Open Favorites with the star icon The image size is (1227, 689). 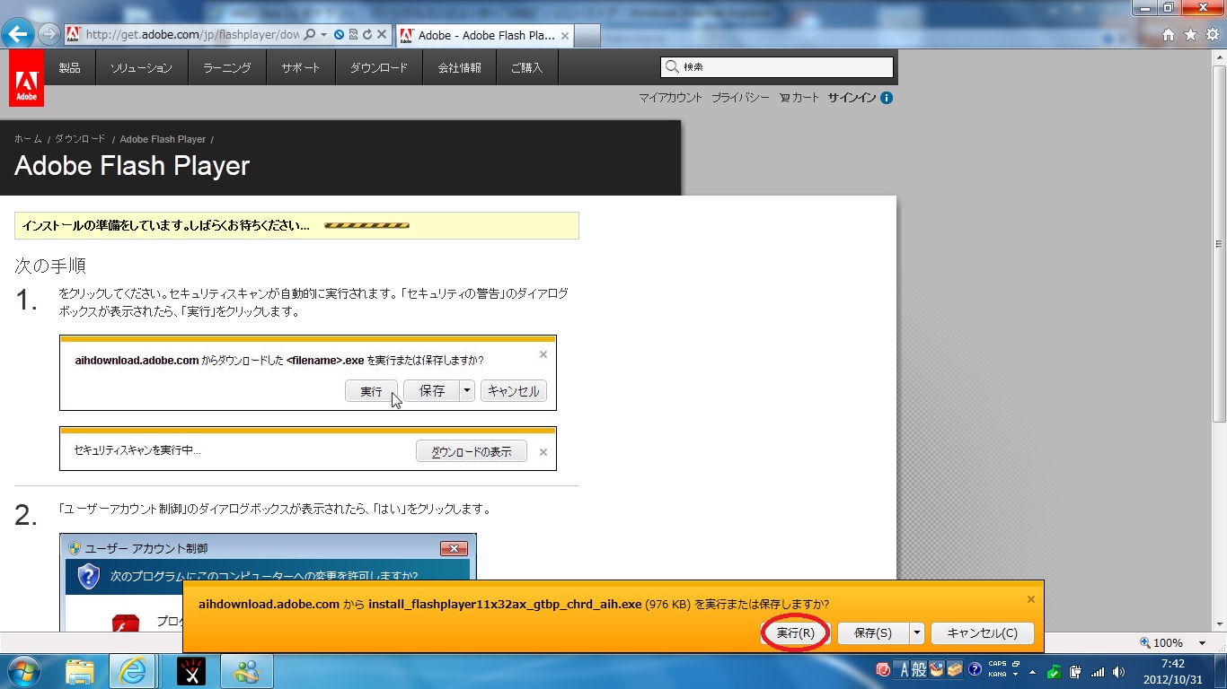pos(1190,35)
